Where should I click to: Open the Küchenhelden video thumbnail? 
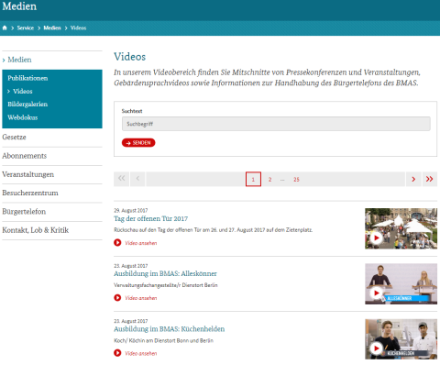[x=401, y=339]
